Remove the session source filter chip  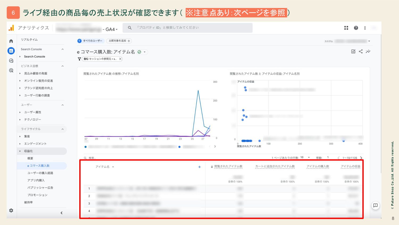(x=120, y=59)
